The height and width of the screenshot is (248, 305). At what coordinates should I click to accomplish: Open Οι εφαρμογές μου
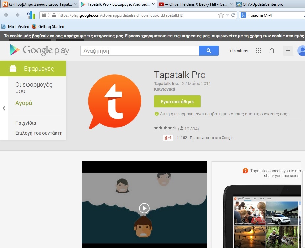point(34,87)
